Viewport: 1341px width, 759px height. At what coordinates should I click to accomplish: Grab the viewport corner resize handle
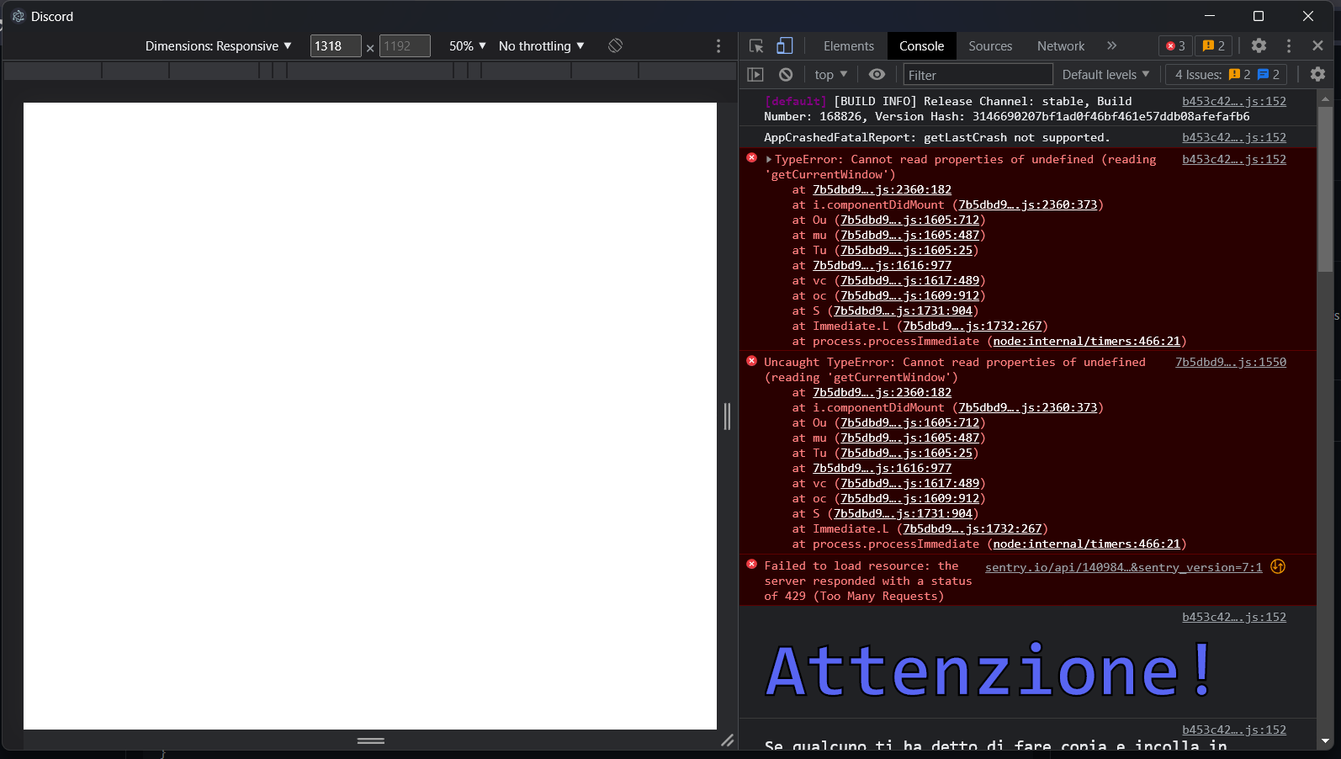[727, 740]
